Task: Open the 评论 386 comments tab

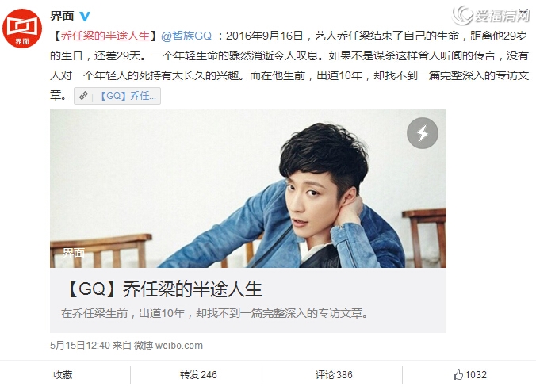Action: [x=334, y=375]
